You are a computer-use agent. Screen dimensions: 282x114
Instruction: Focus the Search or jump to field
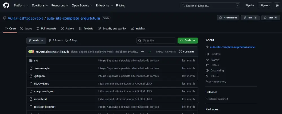[x=210, y=6]
